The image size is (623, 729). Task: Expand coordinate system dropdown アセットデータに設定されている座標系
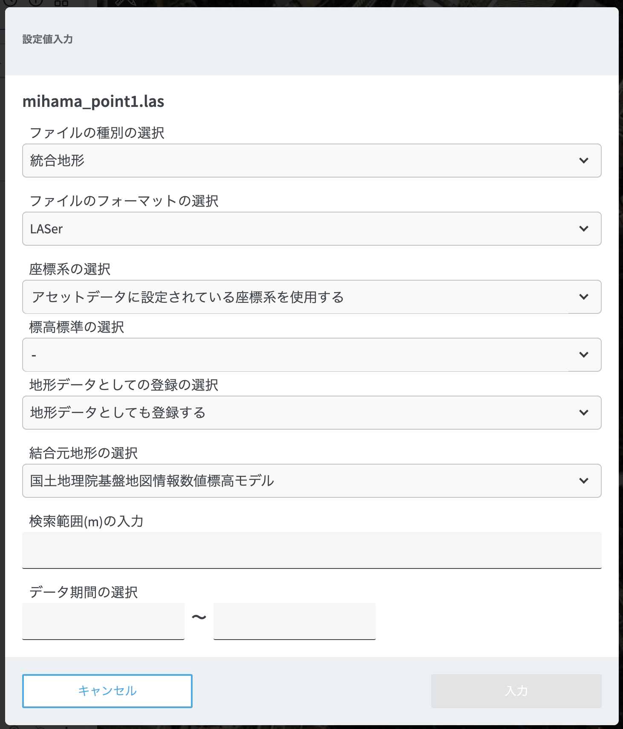point(298,297)
